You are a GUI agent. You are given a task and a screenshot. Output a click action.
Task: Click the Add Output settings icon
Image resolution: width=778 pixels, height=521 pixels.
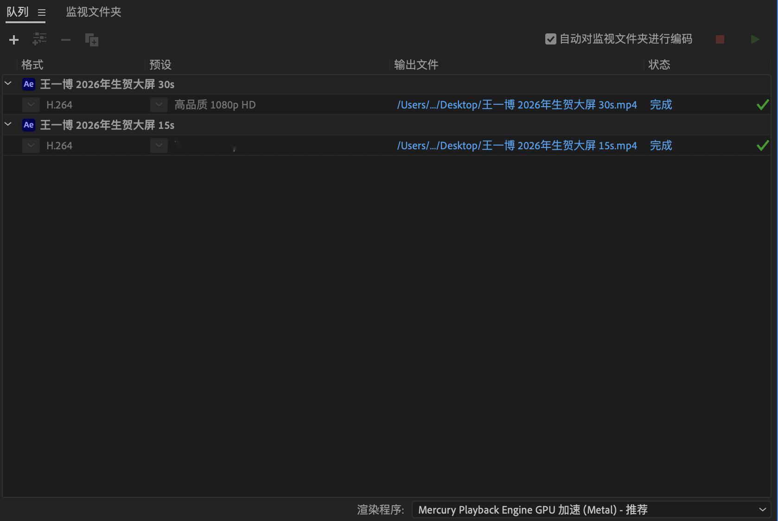click(x=39, y=39)
